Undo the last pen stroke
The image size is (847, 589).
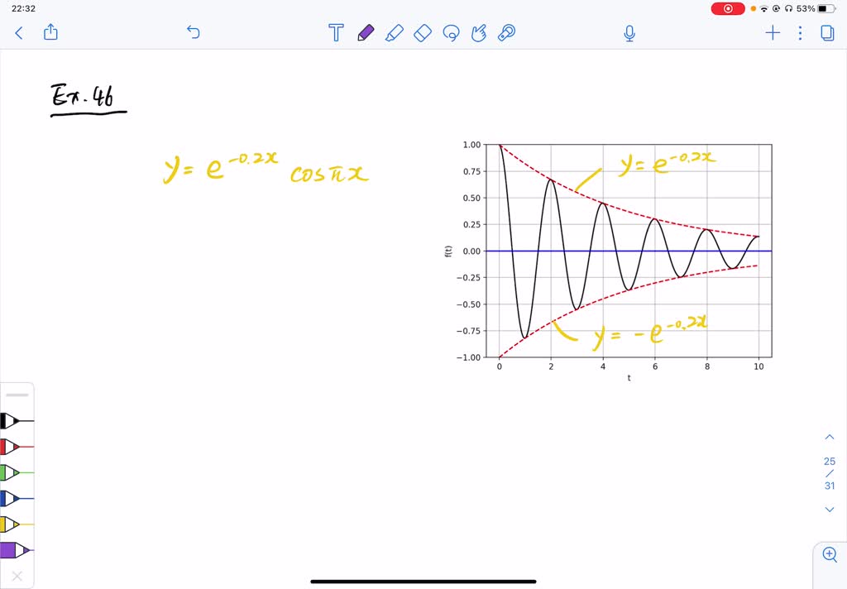[x=193, y=32]
